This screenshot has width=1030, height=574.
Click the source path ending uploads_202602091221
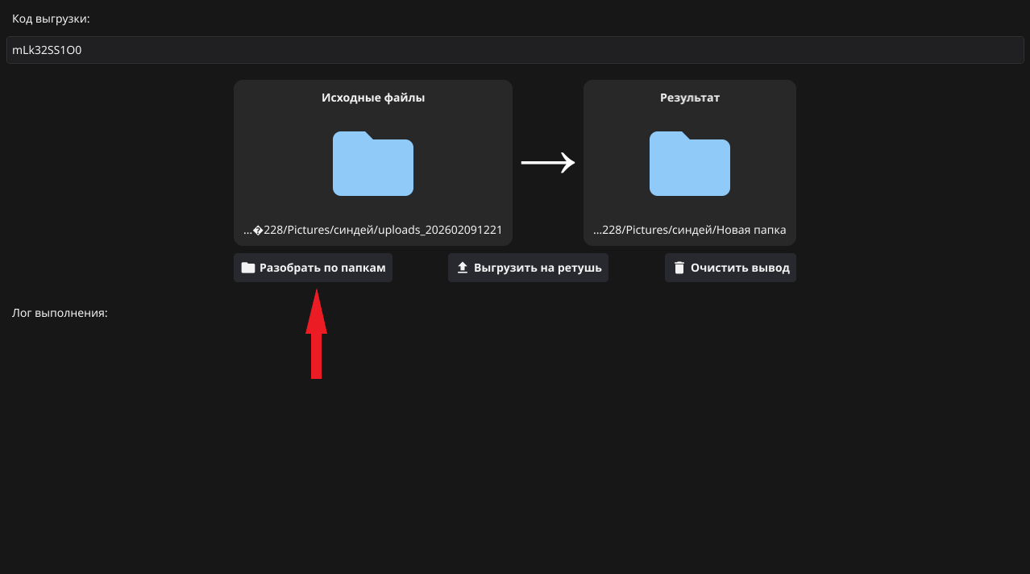click(x=372, y=230)
